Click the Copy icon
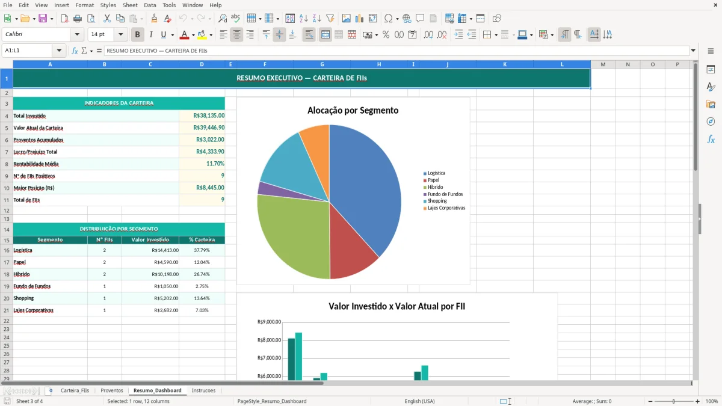 [120, 19]
